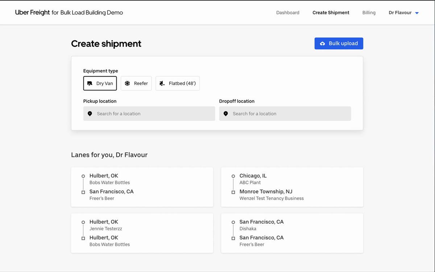Select Flatbed (48') equipment type
Image resolution: width=435 pixels, height=272 pixels.
click(178, 83)
